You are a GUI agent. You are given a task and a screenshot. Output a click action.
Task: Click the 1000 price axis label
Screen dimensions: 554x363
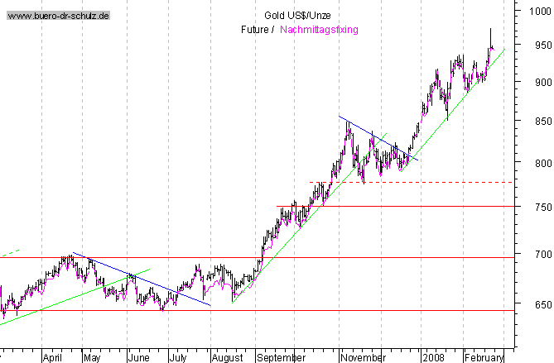(540, 12)
